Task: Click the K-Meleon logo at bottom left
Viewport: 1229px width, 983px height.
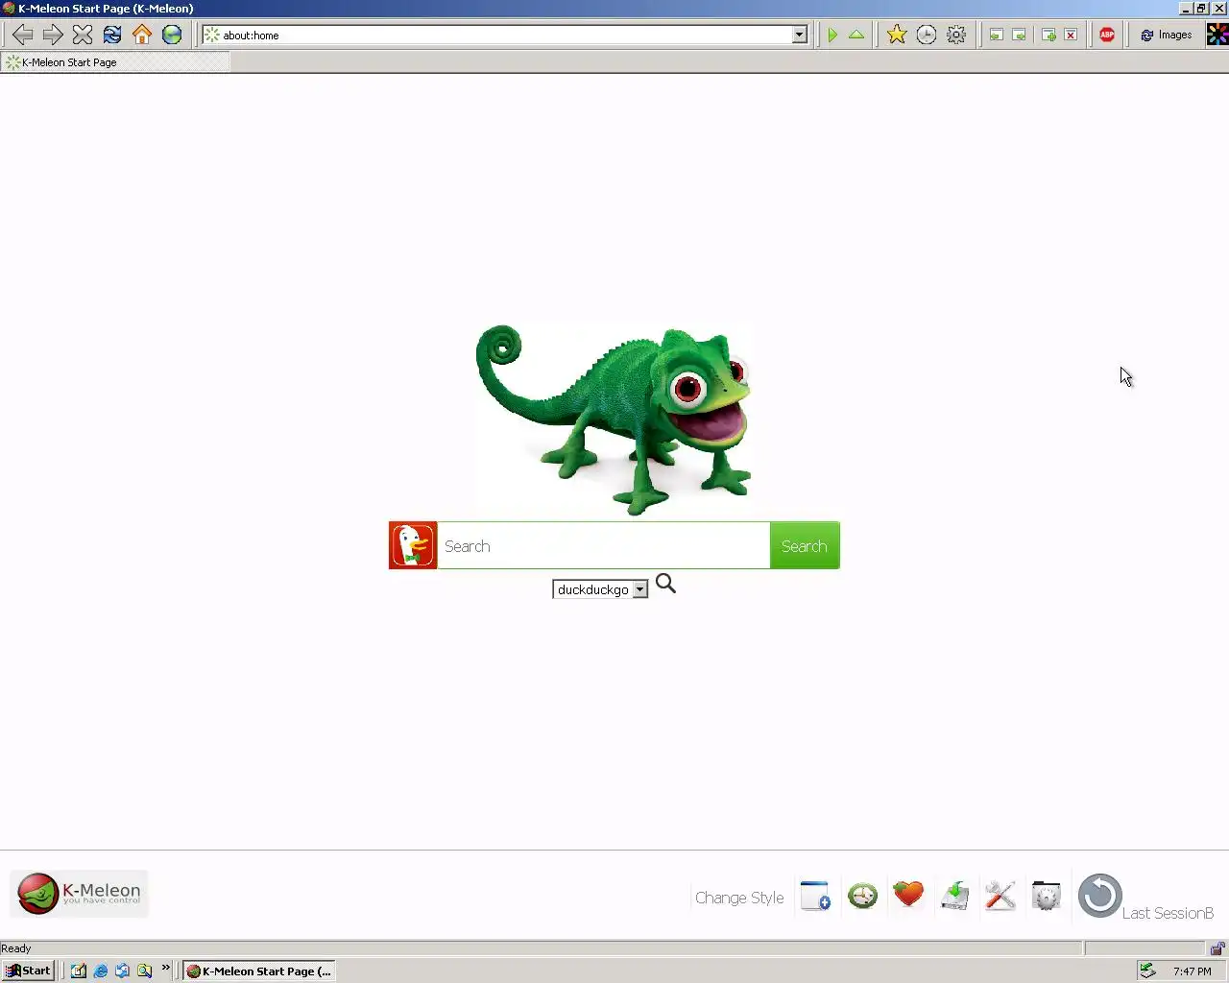Action: pyautogui.click(x=79, y=894)
